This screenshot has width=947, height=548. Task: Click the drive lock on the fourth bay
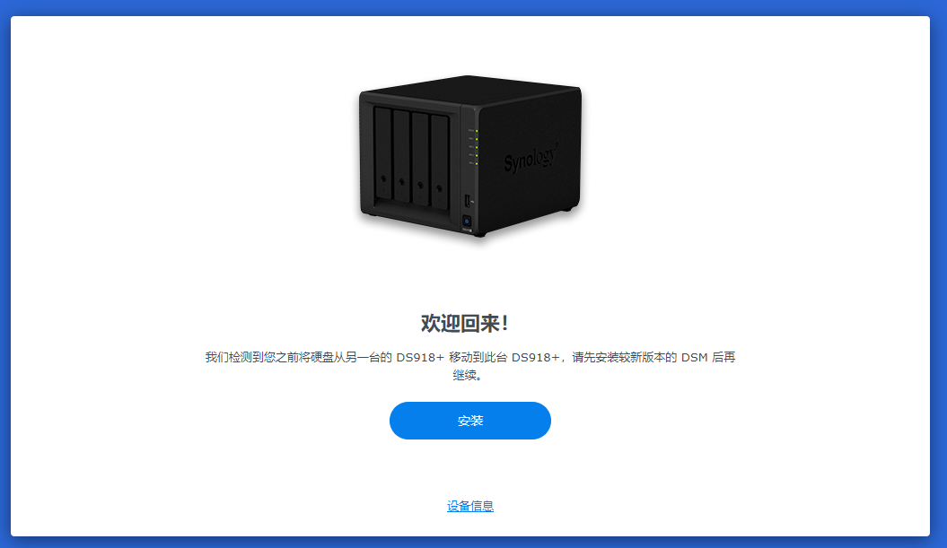pos(439,189)
